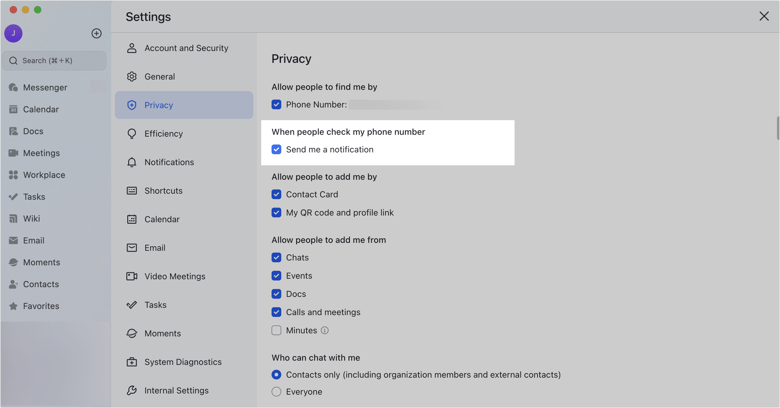Uncheck Send me a notification
Image resolution: width=780 pixels, height=408 pixels.
pyautogui.click(x=276, y=149)
